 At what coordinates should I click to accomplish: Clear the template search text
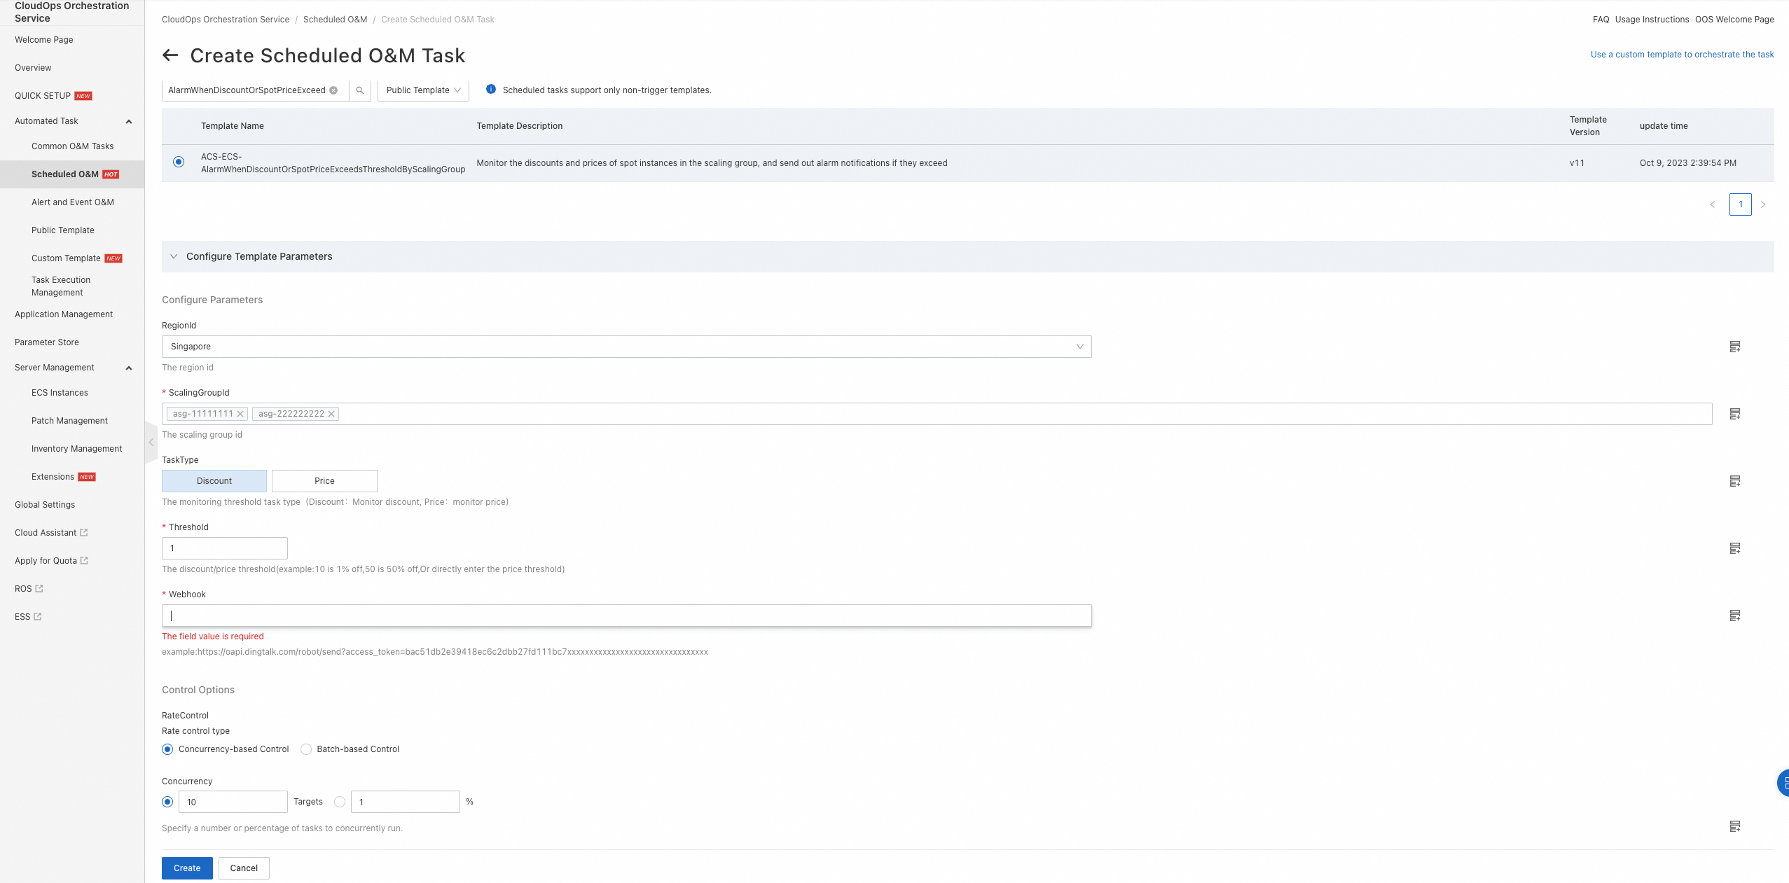pos(333,90)
